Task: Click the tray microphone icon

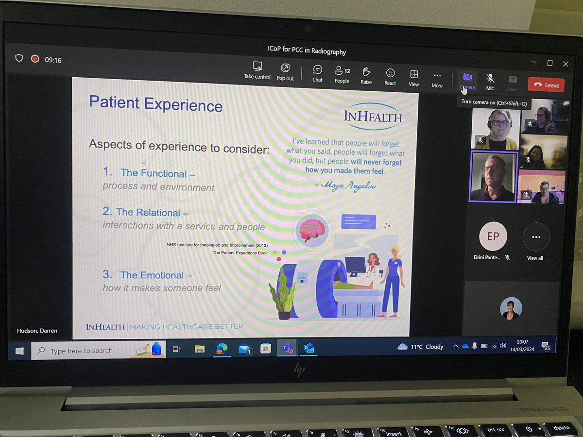Action: 474,346
